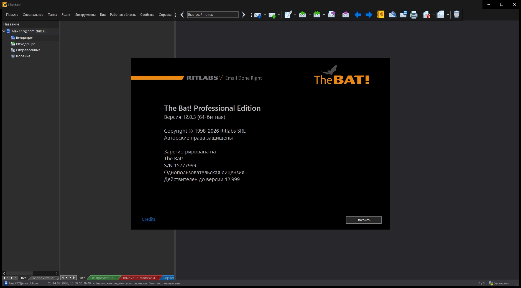The height and width of the screenshot is (288, 521).
Task: Open the Инструменты menu
Action: [85, 15]
